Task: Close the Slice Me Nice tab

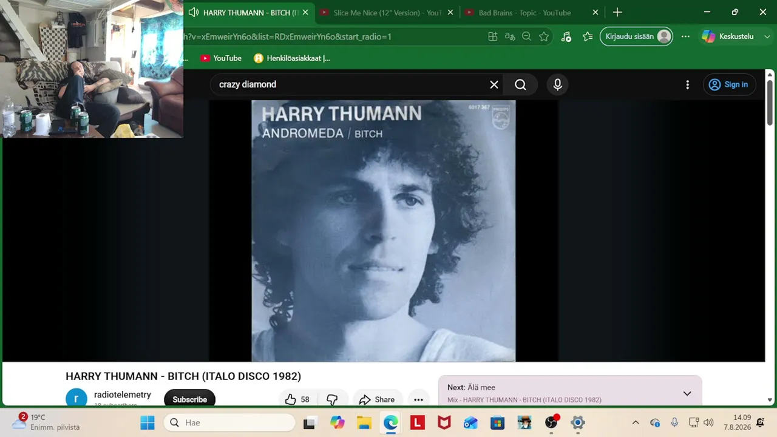Action: [x=450, y=12]
